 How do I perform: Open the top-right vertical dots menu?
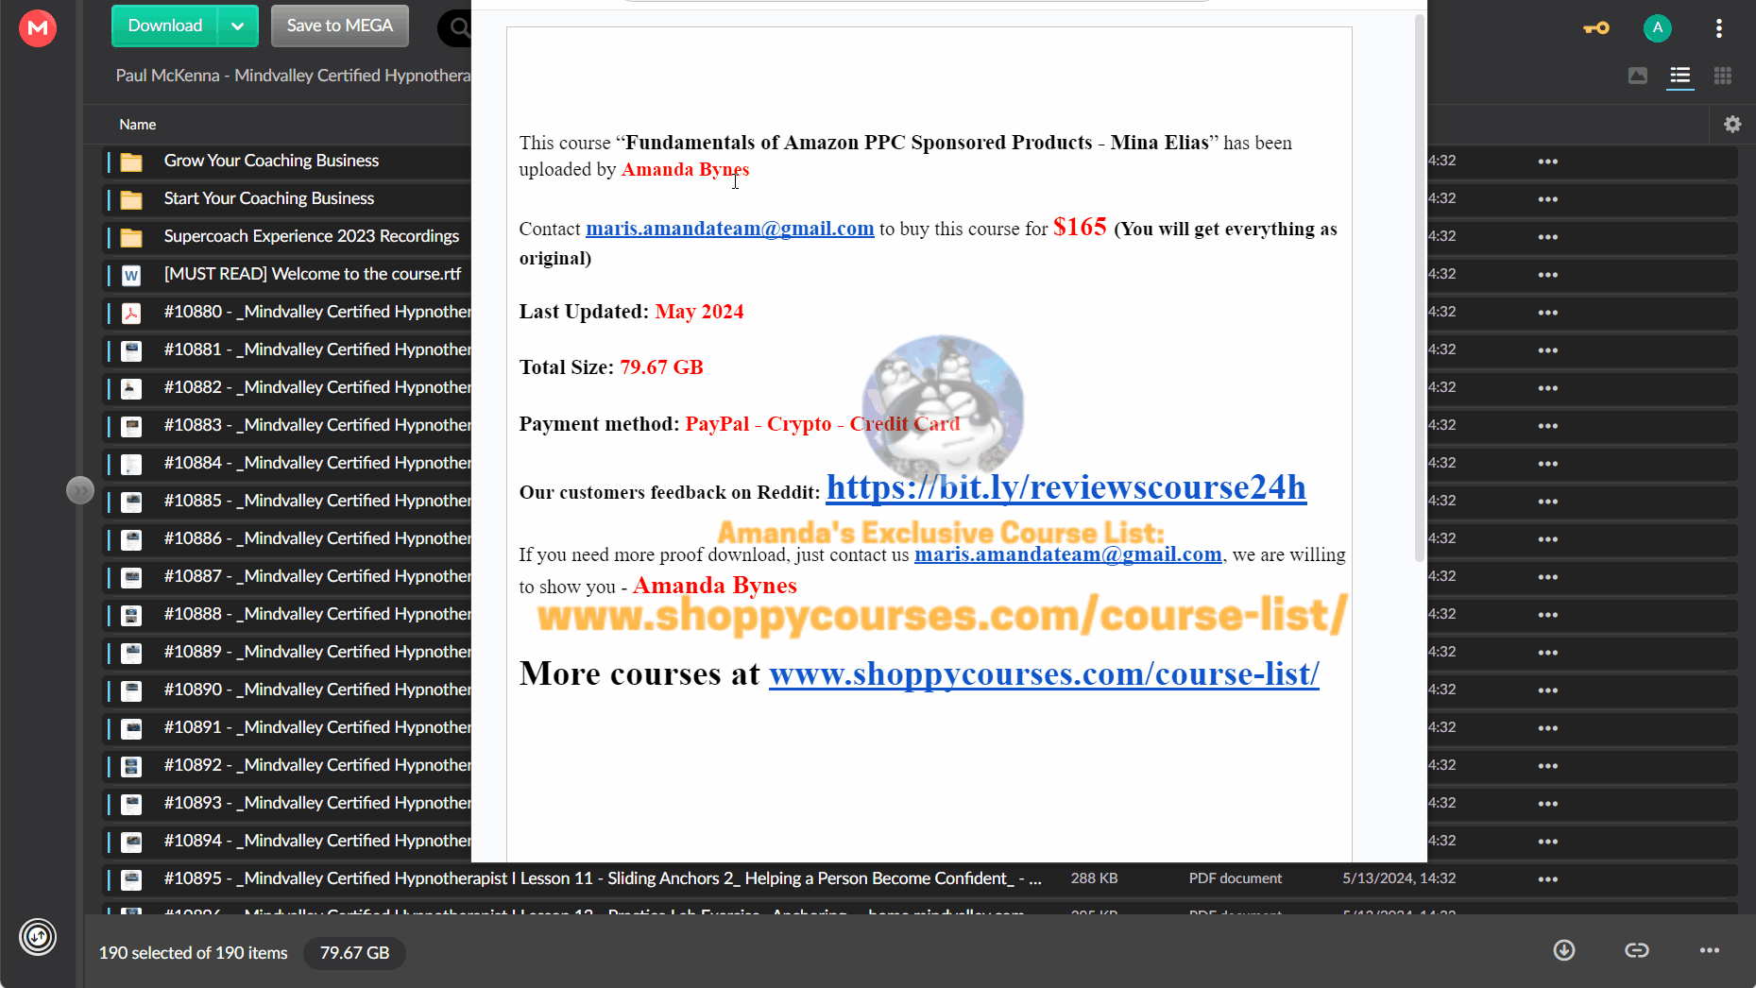[x=1719, y=28]
